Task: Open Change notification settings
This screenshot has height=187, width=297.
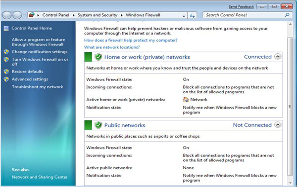Action: [40, 52]
